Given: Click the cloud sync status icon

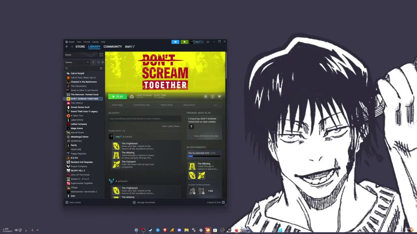Looking at the screenshot, I should [132, 97].
